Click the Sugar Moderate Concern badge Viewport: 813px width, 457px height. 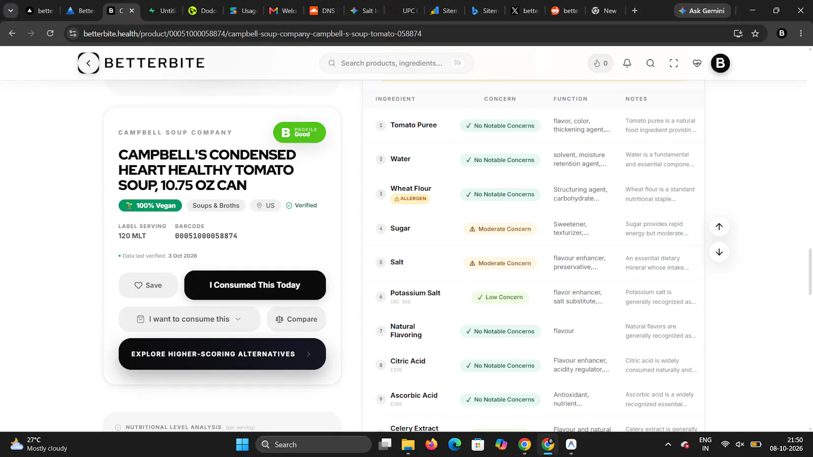coord(500,229)
